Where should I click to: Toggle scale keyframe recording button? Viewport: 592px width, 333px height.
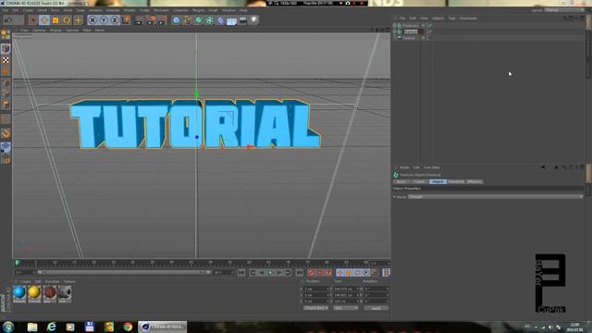click(x=349, y=273)
